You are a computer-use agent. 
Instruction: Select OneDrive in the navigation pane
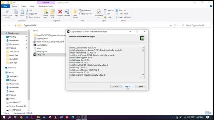point(12,68)
